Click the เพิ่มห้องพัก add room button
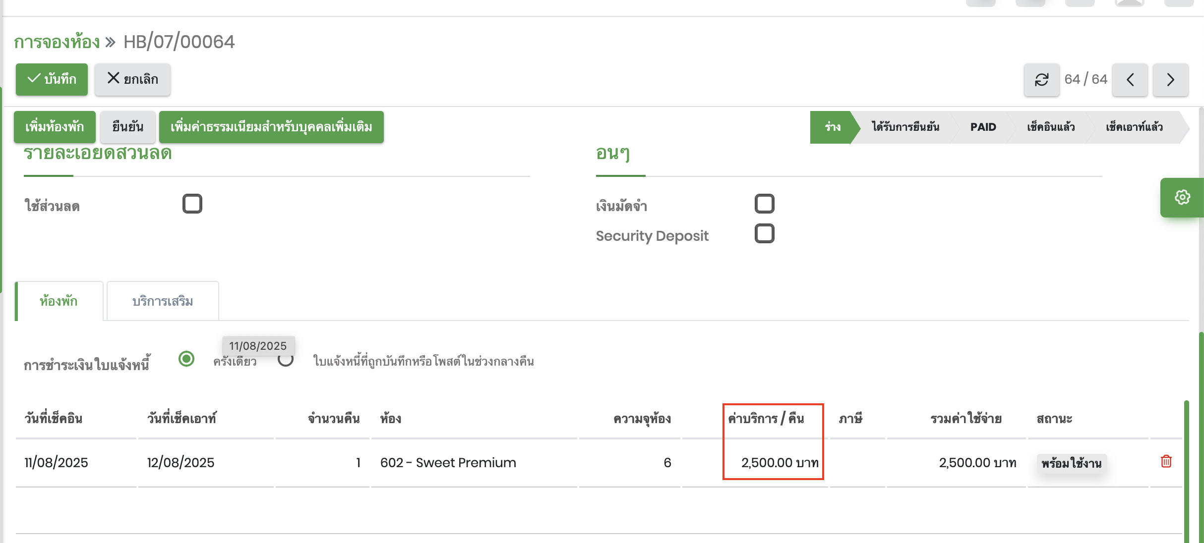 55,127
